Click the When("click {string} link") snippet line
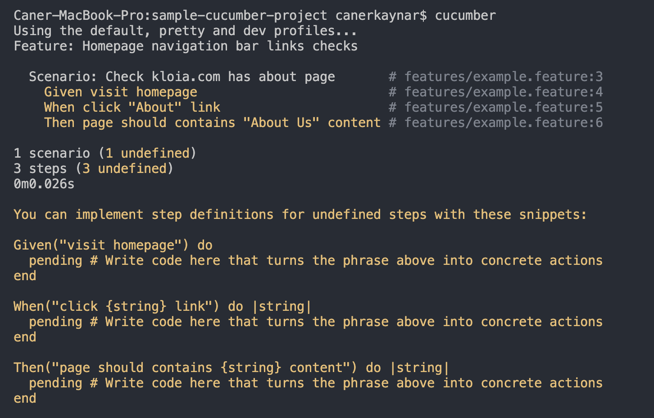 click(x=162, y=307)
